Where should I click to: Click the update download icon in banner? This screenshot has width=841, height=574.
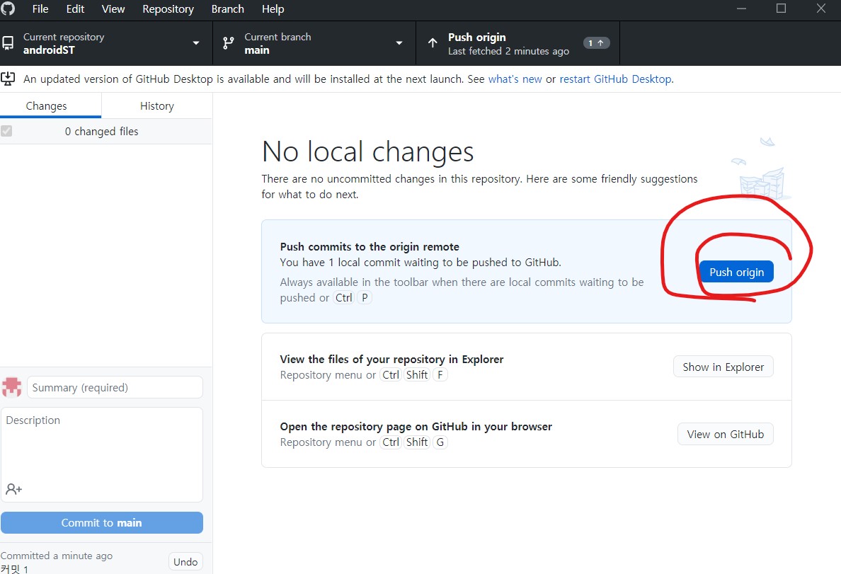point(8,79)
